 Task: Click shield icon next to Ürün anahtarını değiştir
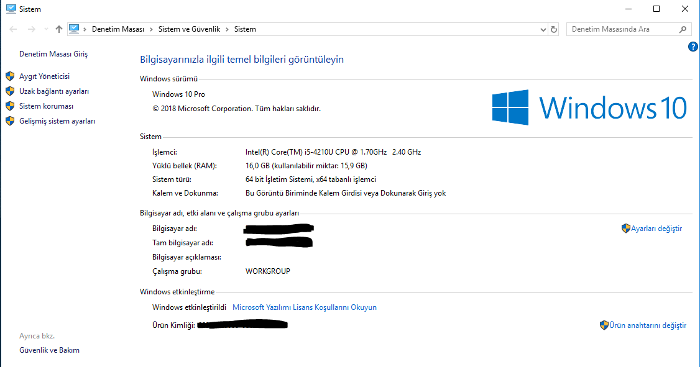(604, 325)
